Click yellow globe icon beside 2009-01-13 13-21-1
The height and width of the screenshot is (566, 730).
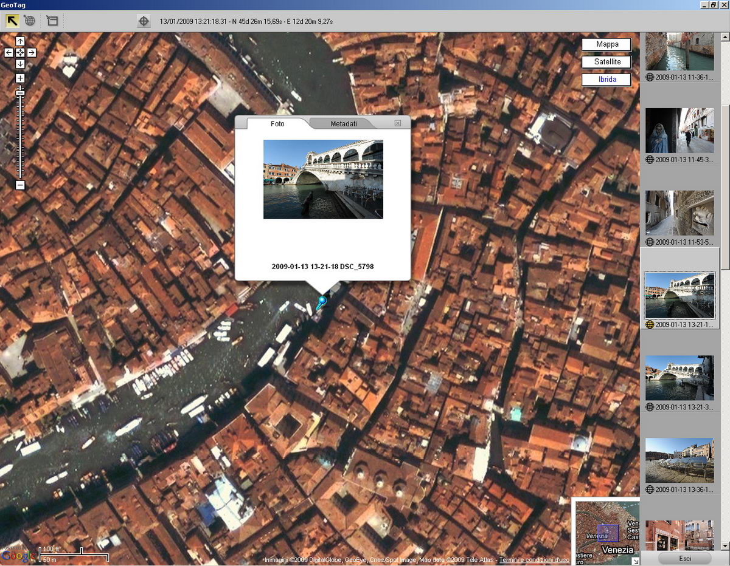(650, 325)
